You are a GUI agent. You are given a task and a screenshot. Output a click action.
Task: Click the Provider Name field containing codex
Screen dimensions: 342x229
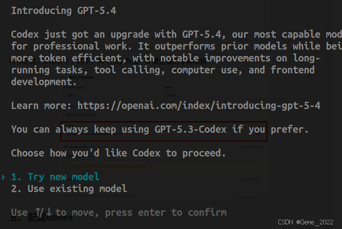pos(113,95)
